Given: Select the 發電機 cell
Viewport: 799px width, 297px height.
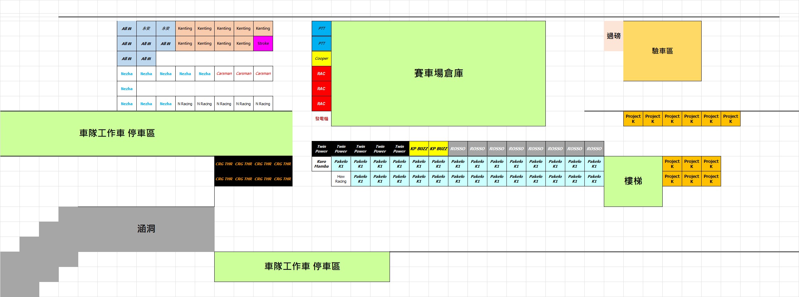Looking at the screenshot, I should (321, 118).
